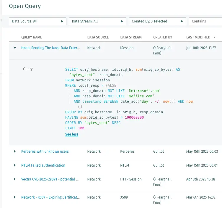This screenshot has height=208, width=222.
Task: Sort by the Last Modified column header
Action: click(x=198, y=37)
